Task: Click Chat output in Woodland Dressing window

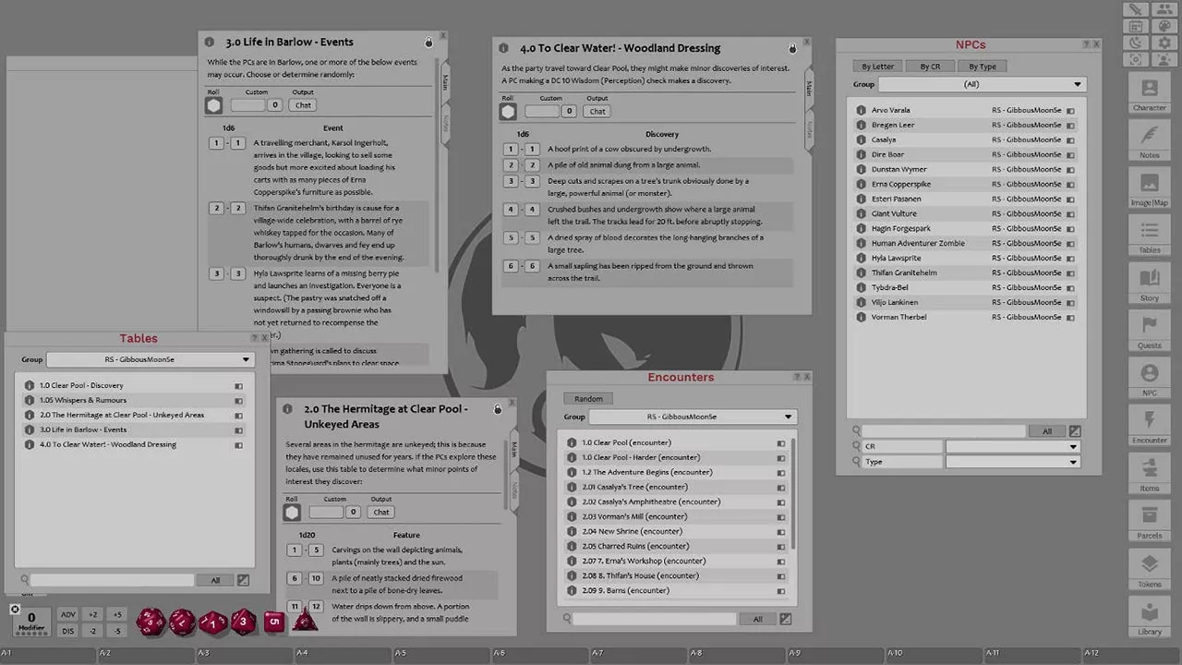Action: coord(597,112)
